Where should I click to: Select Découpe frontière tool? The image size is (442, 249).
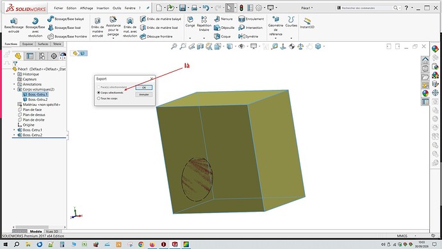point(156,37)
